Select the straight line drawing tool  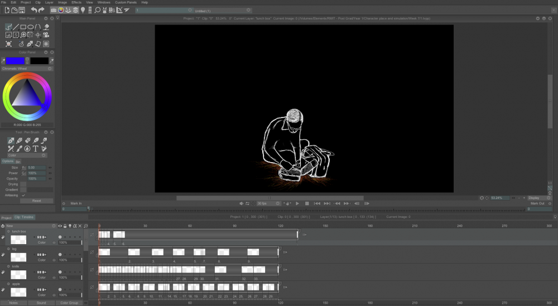click(x=17, y=26)
